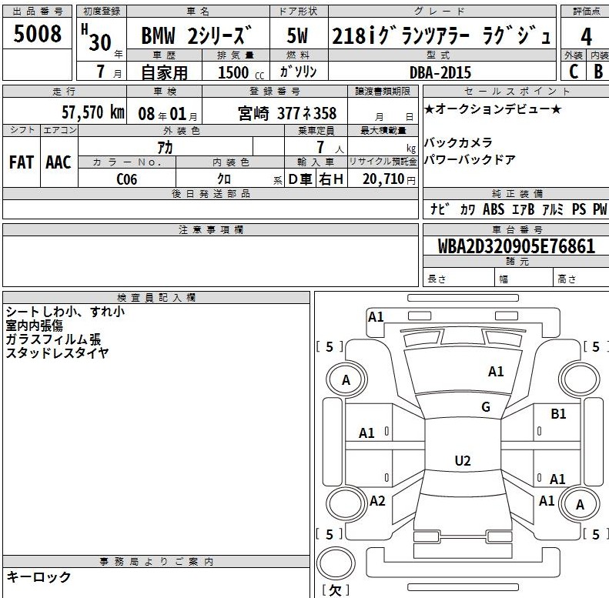Image resolution: width=609 pixels, height=598 pixels.
Task: Click the front wheel marked A
Action: tap(346, 379)
